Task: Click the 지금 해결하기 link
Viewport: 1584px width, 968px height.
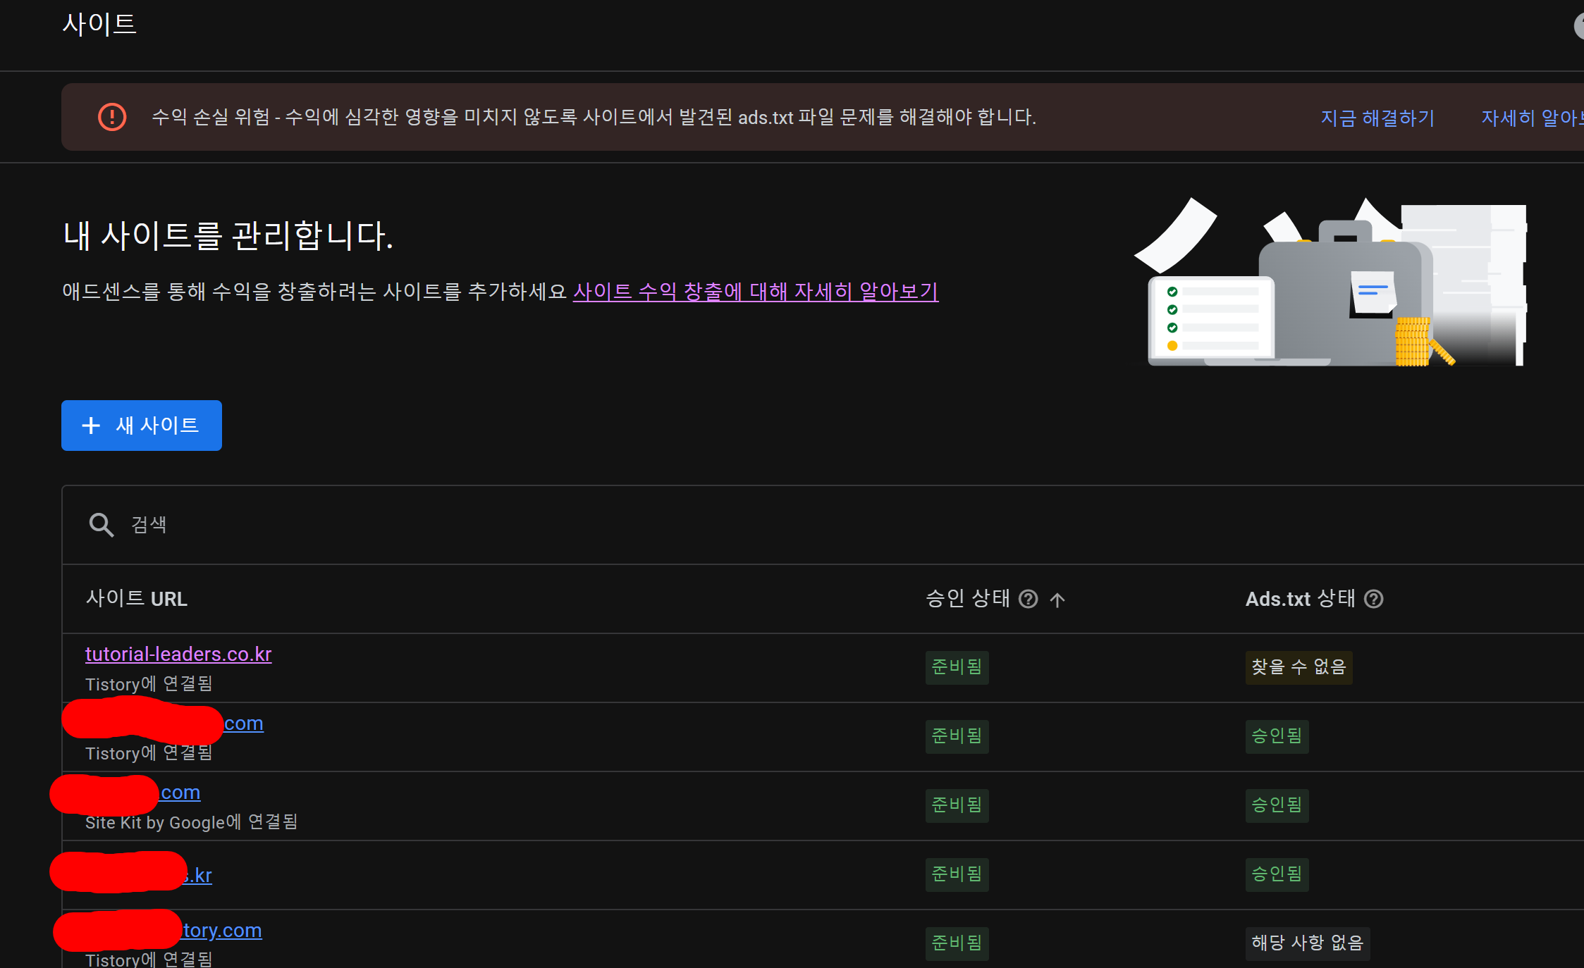Action: click(1377, 118)
